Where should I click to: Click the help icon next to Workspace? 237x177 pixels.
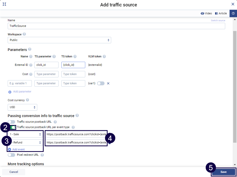(x=24, y=34)
